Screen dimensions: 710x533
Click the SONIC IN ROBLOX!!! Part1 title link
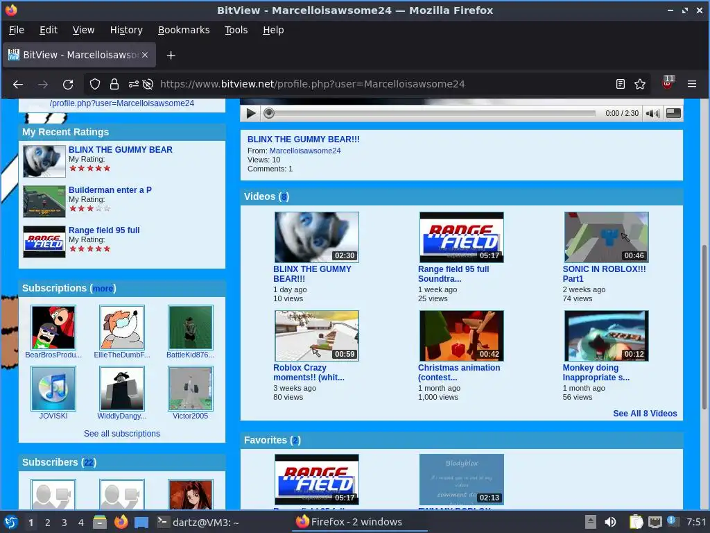tap(604, 273)
